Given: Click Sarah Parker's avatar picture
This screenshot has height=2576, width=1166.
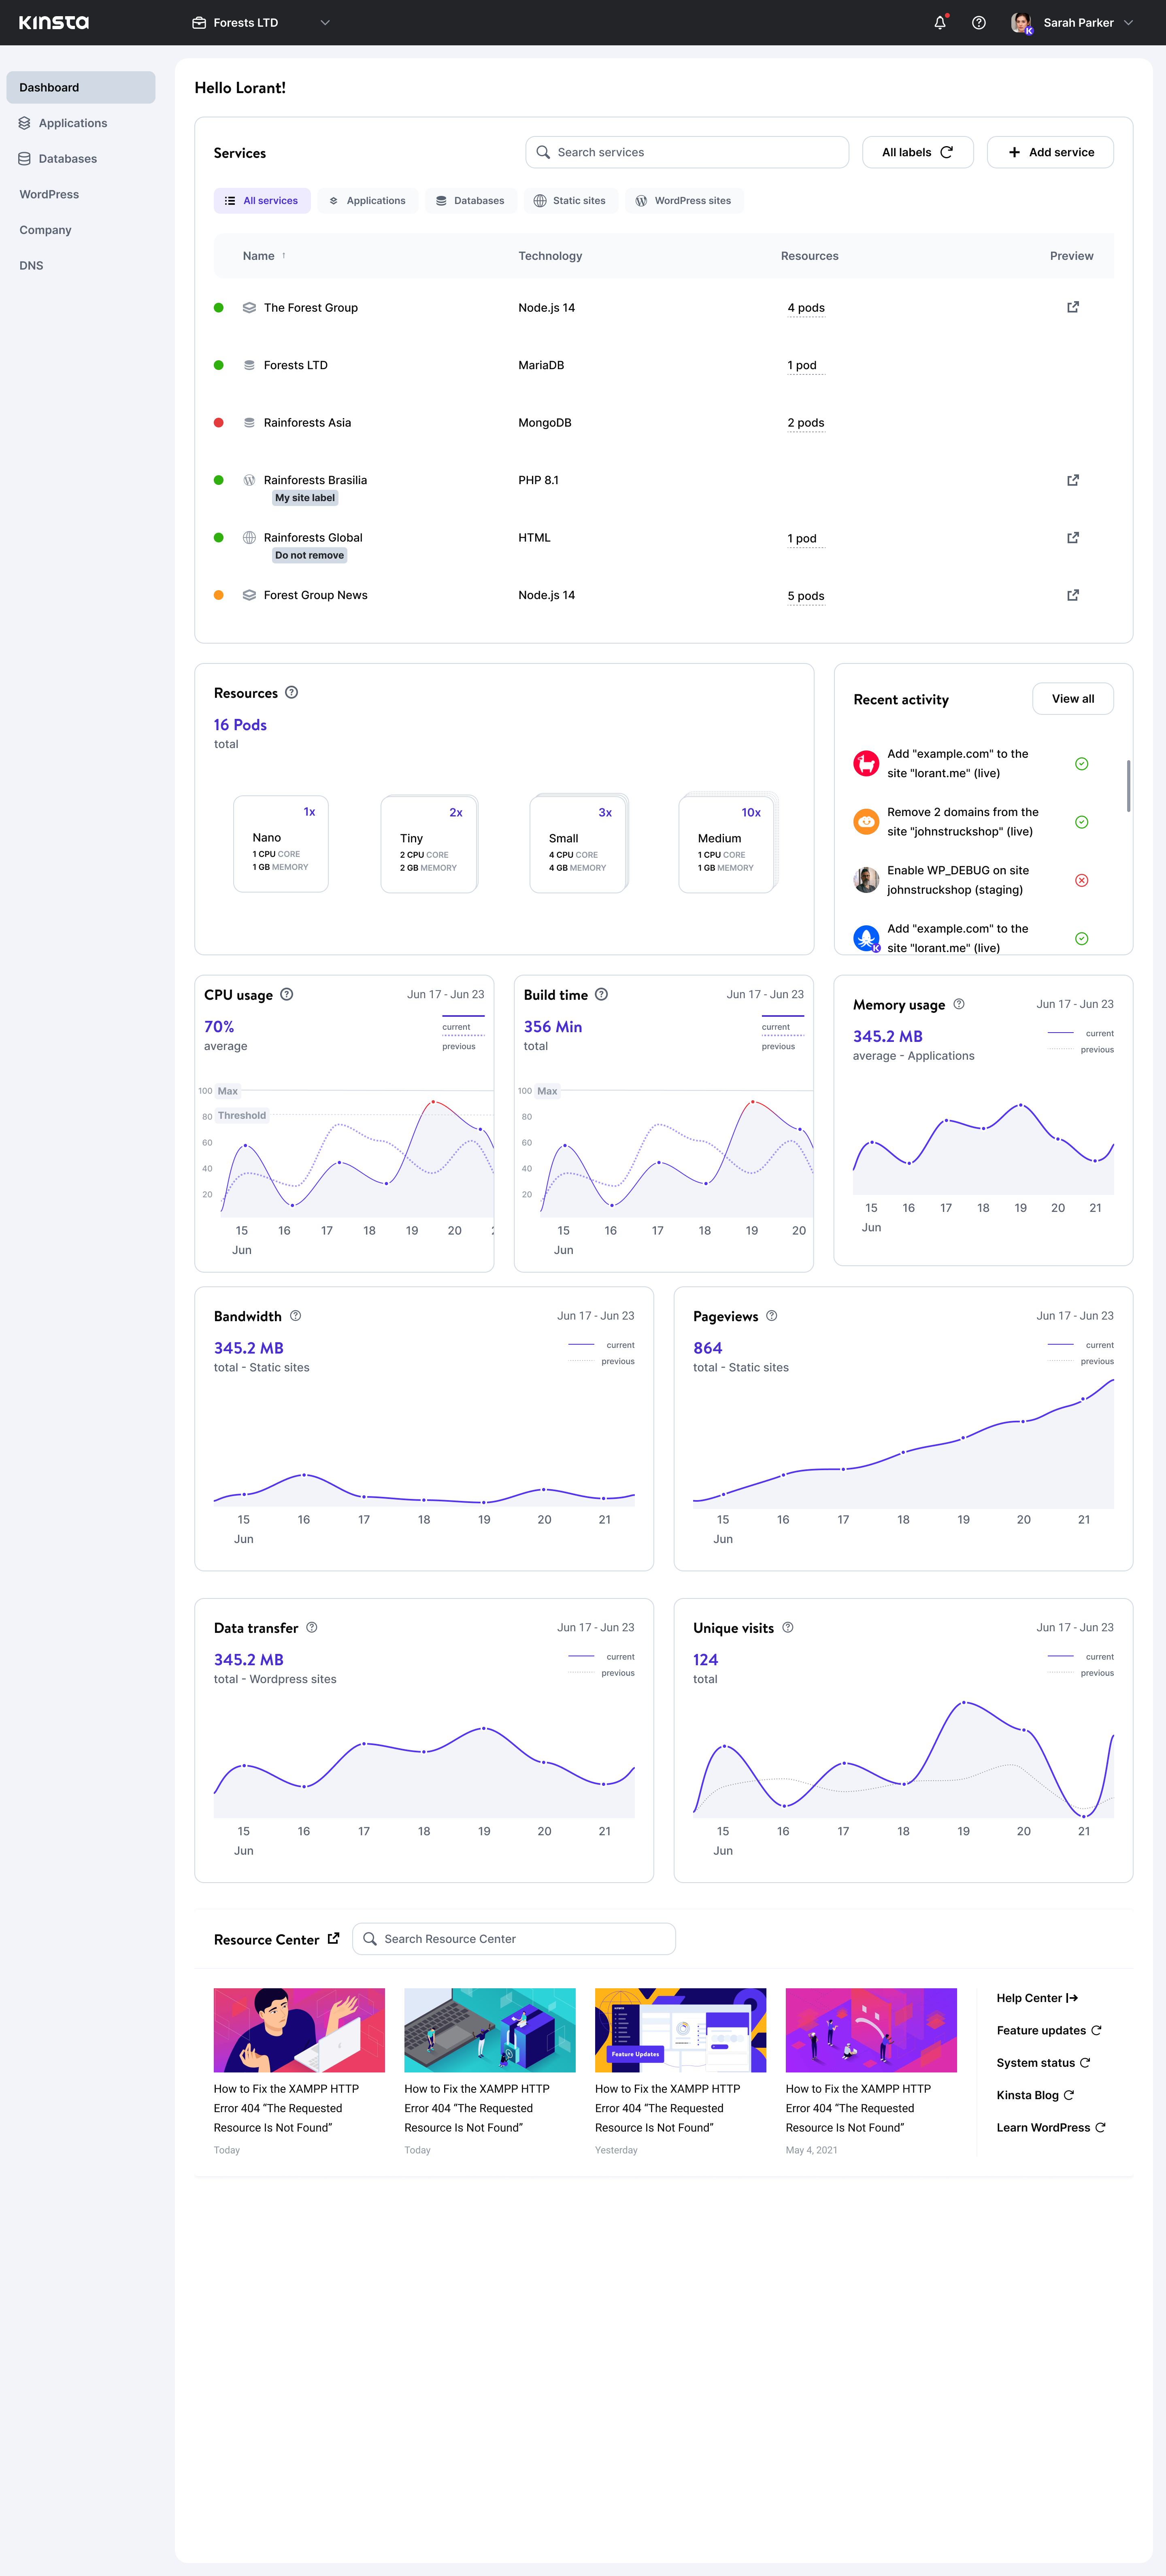Looking at the screenshot, I should click(x=1021, y=23).
